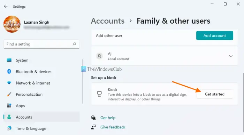This screenshot has height=135, width=244.
Task: Click the Personalization brush icon
Action: click(x=9, y=94)
